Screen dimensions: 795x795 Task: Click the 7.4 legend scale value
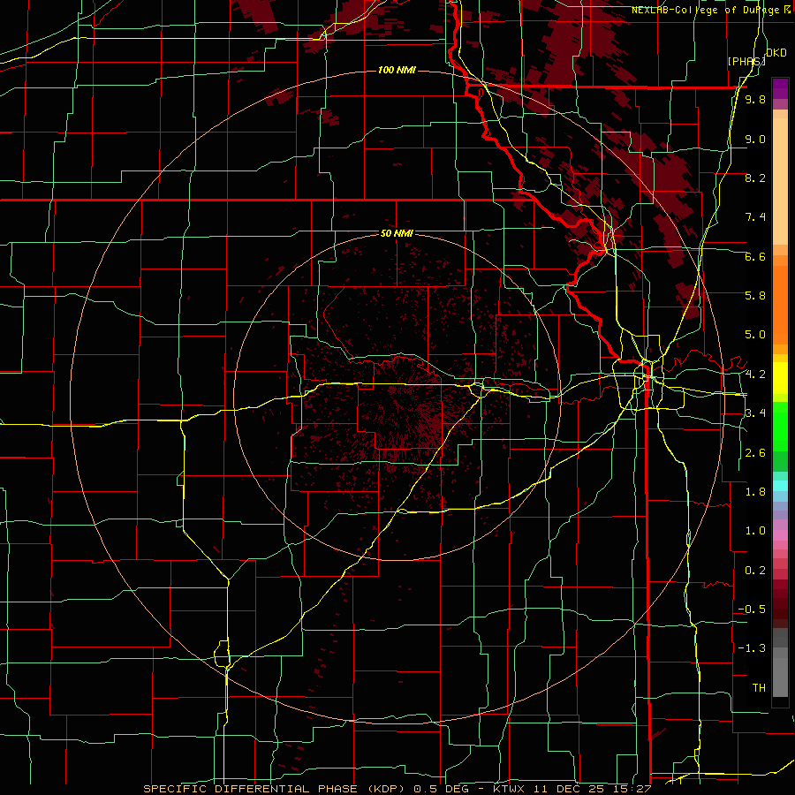tap(755, 217)
